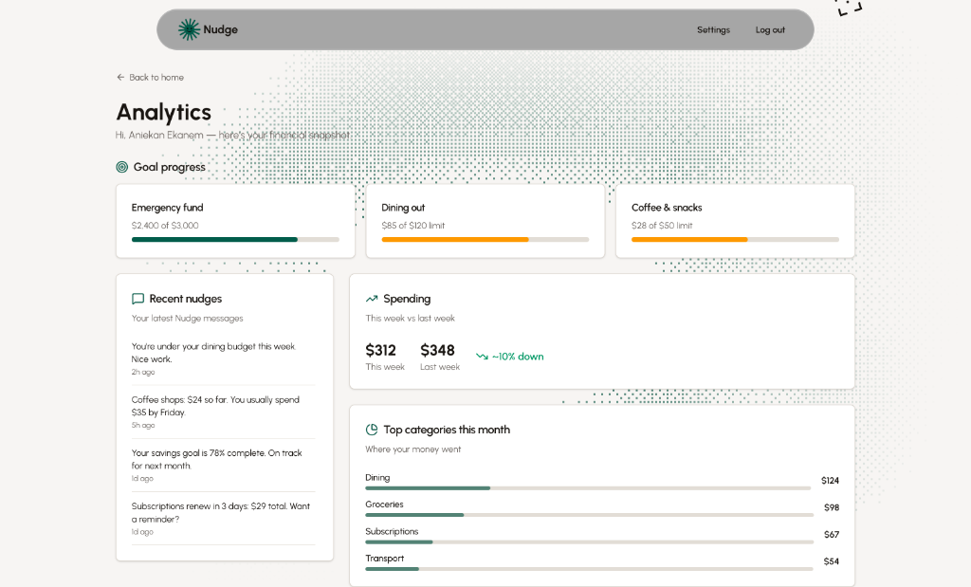This screenshot has width=971, height=587.
Task: Click the Emergency fund progress bar
Action: 237,240
